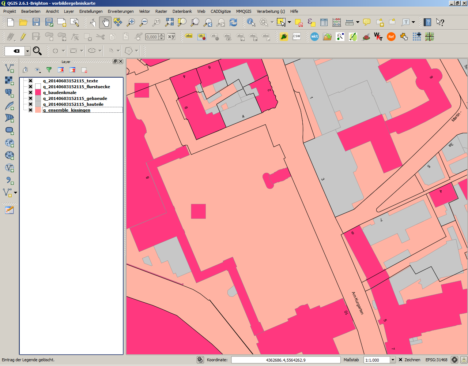The height and width of the screenshot is (366, 468).
Task: Uncheck the q_20140603152115_texte layer
Action: click(31, 81)
